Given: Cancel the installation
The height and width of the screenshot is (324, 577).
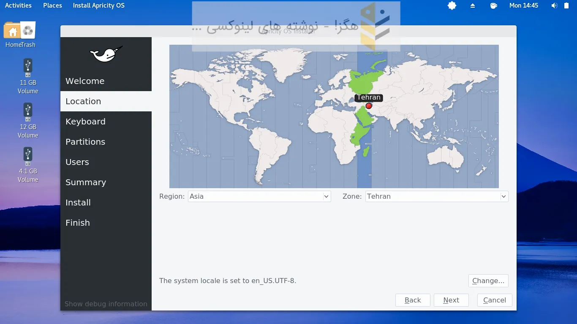Looking at the screenshot, I should 495,300.
